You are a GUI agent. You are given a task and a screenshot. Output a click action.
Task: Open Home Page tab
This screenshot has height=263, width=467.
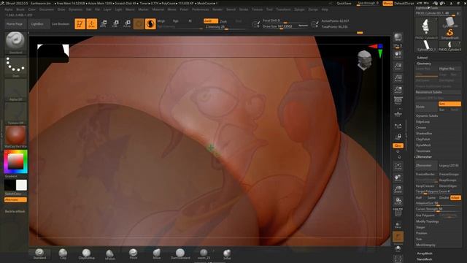(15, 24)
